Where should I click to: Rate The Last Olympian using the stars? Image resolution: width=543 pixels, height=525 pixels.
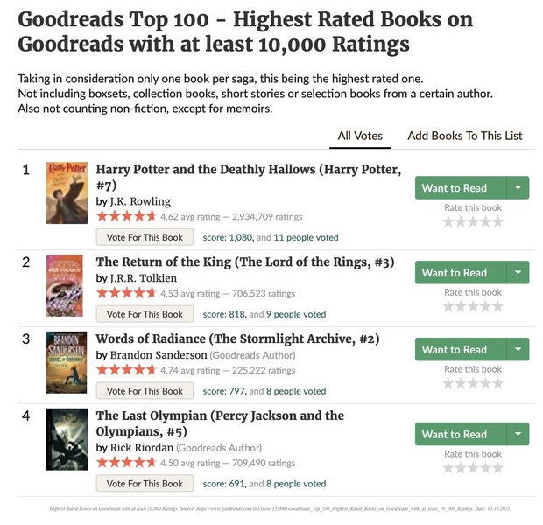(x=473, y=468)
